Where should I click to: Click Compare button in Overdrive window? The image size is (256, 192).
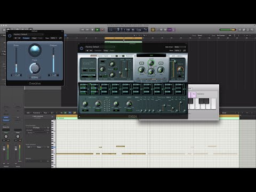coord(26,38)
